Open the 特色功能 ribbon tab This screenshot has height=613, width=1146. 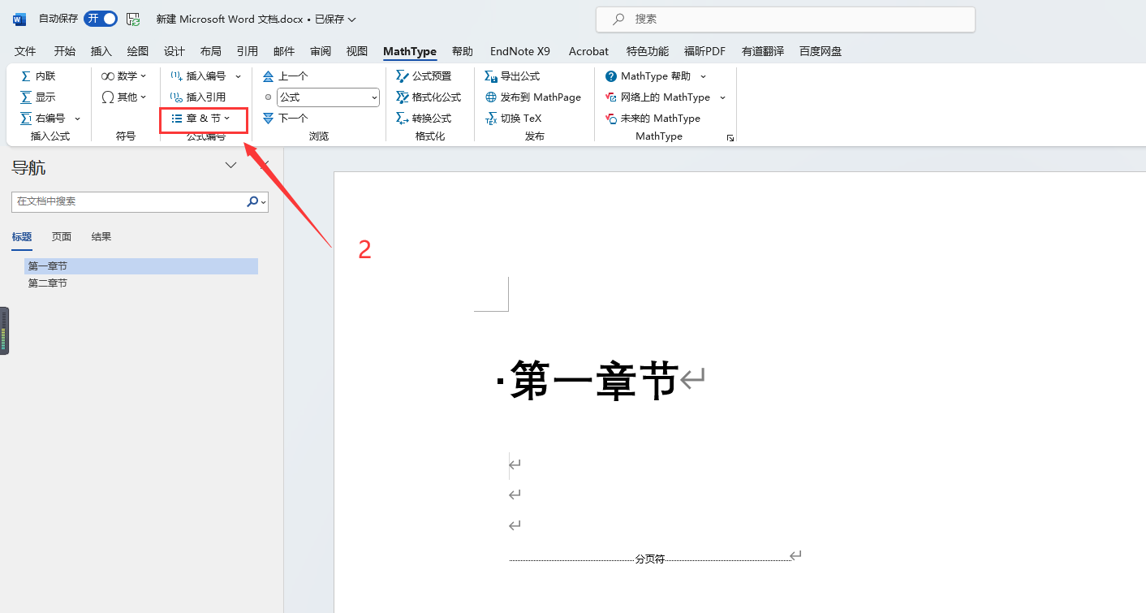(x=648, y=51)
